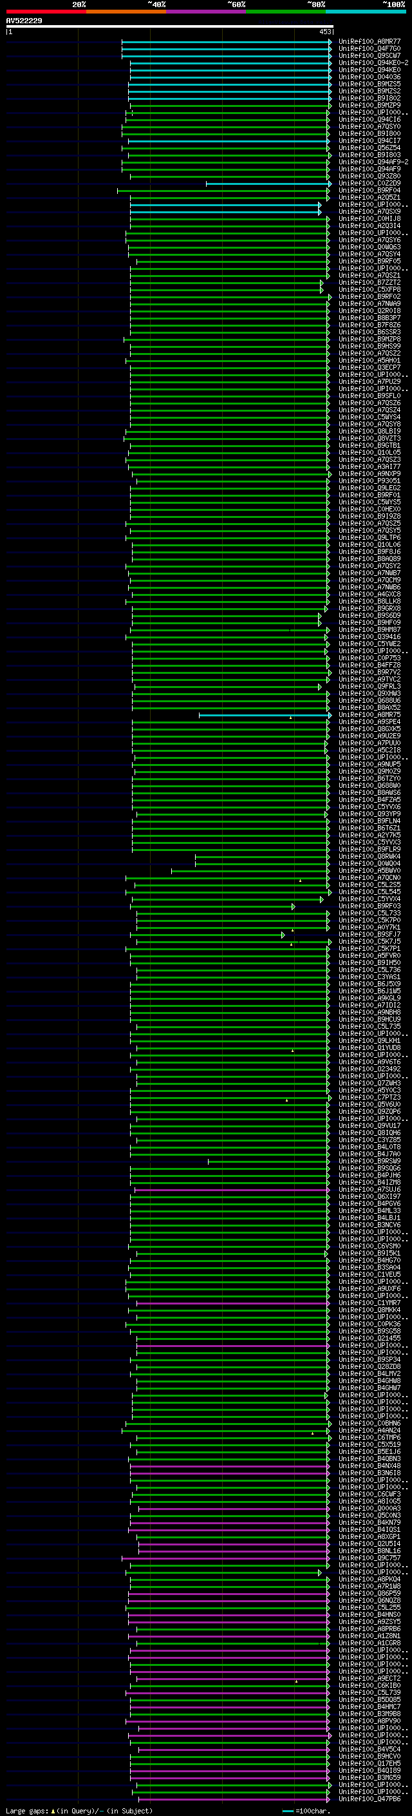
Task: Click hit label UniRef100_Q94AF9-2
Action: click(x=373, y=162)
